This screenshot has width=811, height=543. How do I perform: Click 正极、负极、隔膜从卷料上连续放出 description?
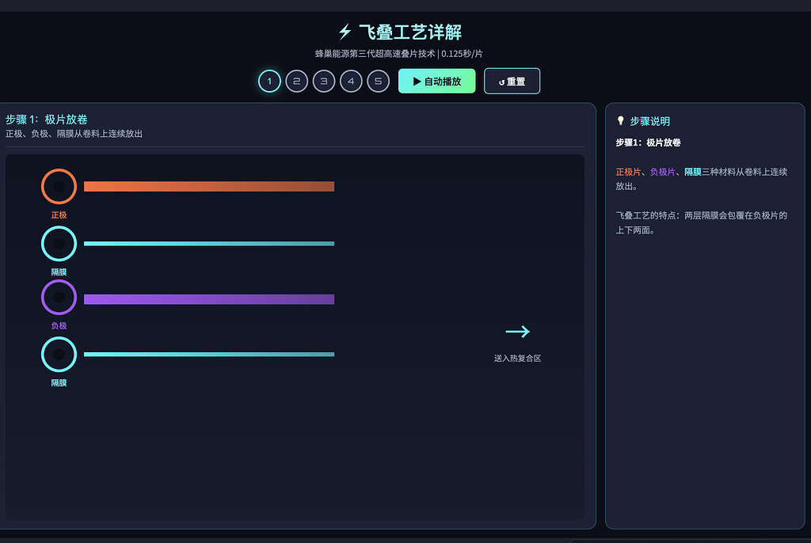pos(74,134)
